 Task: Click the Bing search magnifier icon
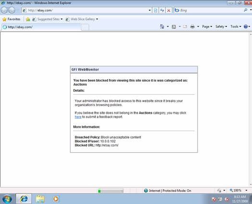245,10
